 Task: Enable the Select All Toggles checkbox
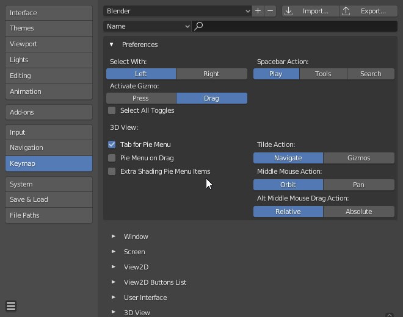[x=112, y=110]
